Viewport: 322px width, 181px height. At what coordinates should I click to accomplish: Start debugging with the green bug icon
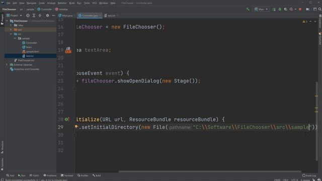(x=280, y=10)
